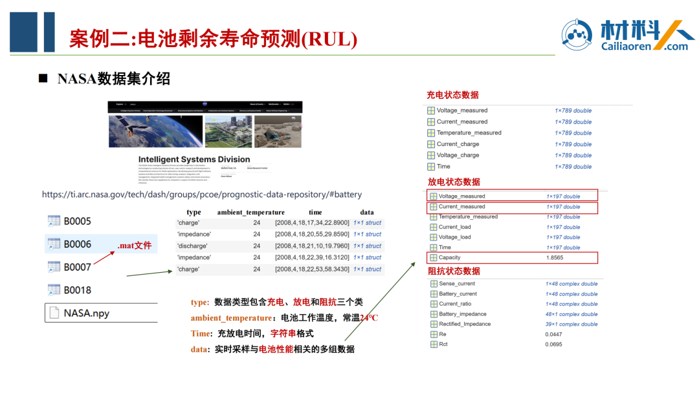The height and width of the screenshot is (393, 699).
Task: Click the '阻抗状态数据' section heading
Action: (x=454, y=271)
